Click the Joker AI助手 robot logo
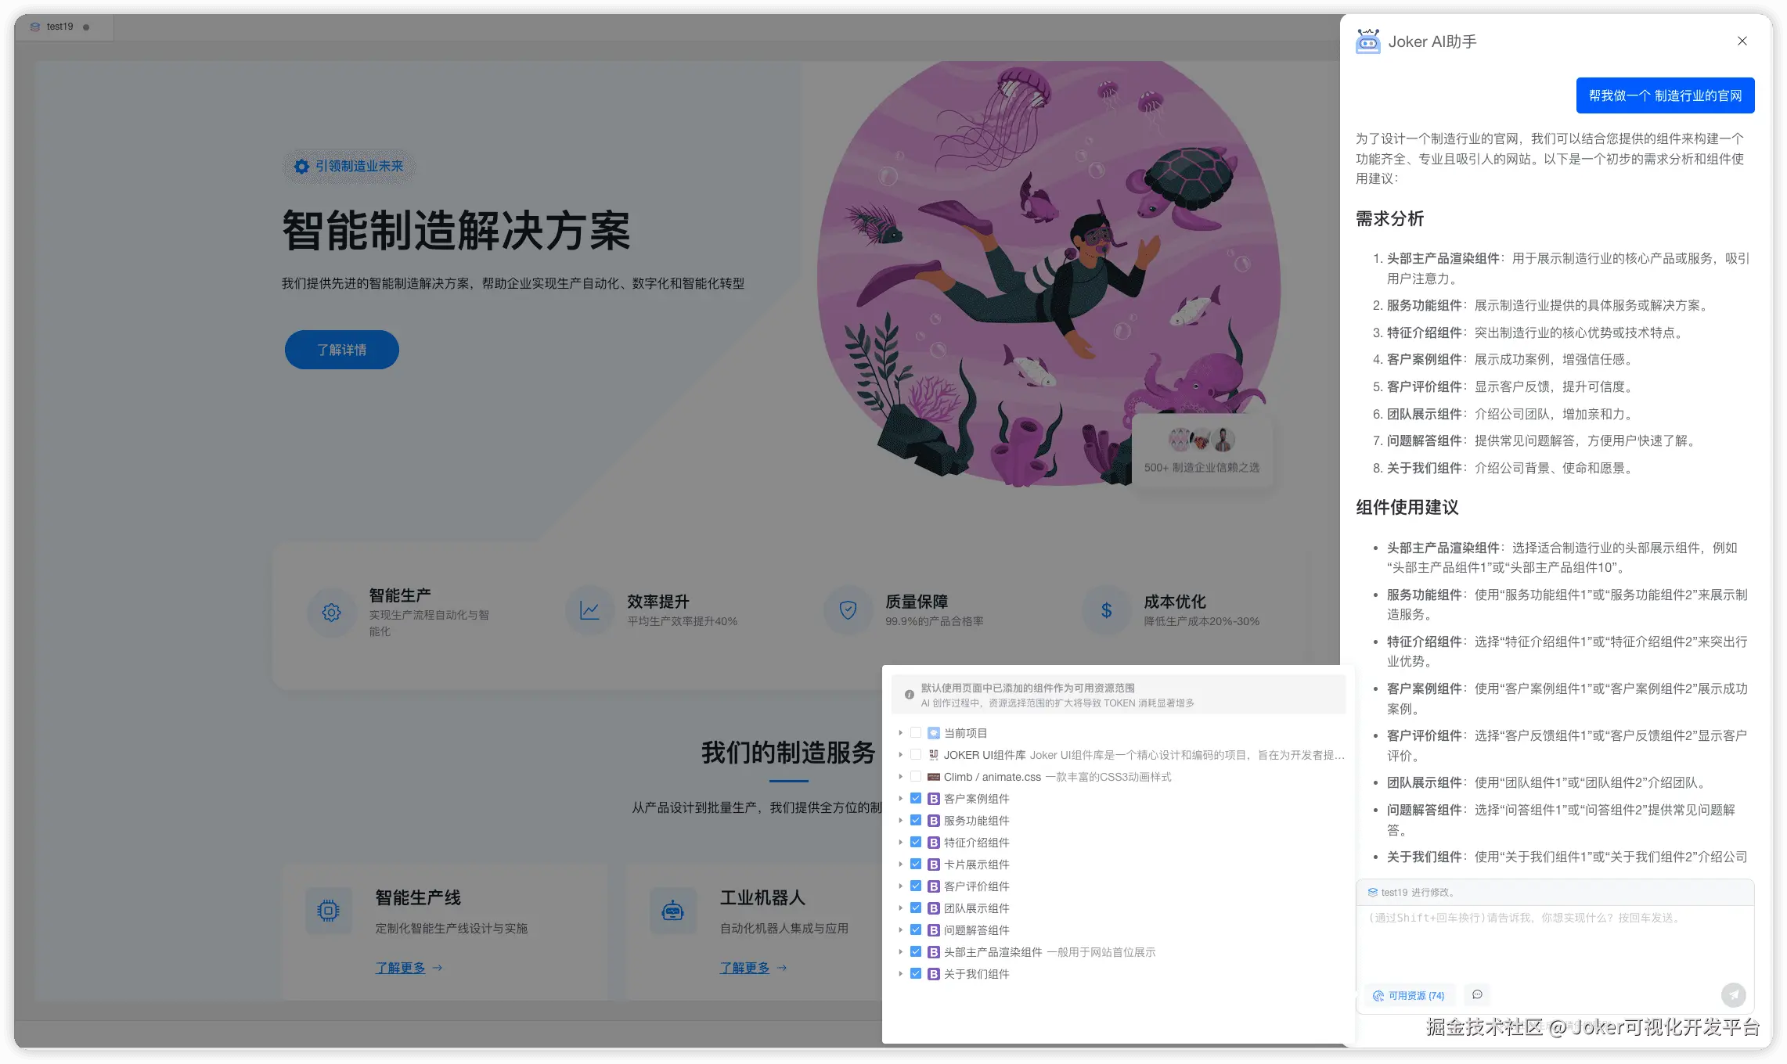Image resolution: width=1787 pixels, height=1064 pixels. pos(1367,41)
